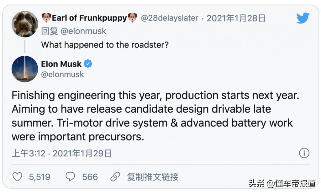Click the Earl of Frunkpuppy display name
The width and height of the screenshot is (321, 193).
[89, 18]
